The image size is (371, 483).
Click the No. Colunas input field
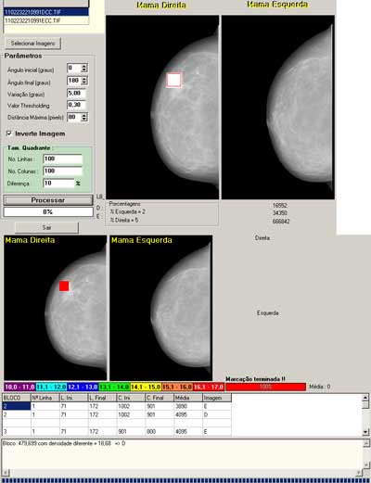(x=63, y=171)
